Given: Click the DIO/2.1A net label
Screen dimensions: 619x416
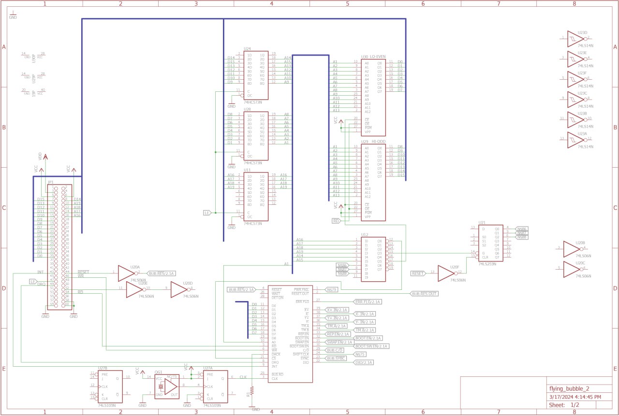Looking at the screenshot, I should coord(364,362).
